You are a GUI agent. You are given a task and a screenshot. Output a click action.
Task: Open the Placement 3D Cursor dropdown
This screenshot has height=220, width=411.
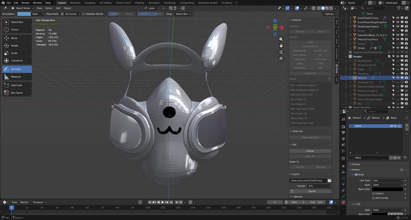pos(71,14)
